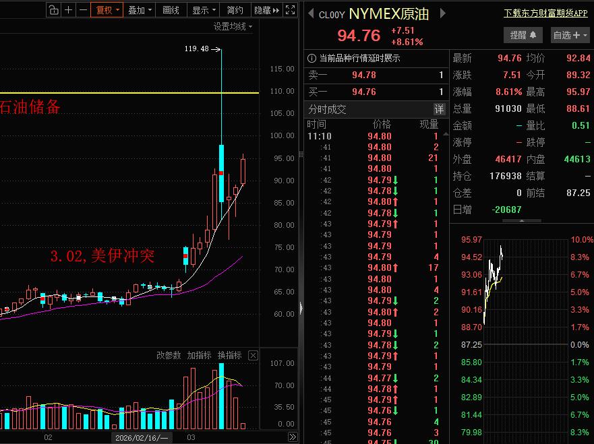Click the 119.48 high price marker
Viewport: 594px width, 444px height.
[x=196, y=49]
